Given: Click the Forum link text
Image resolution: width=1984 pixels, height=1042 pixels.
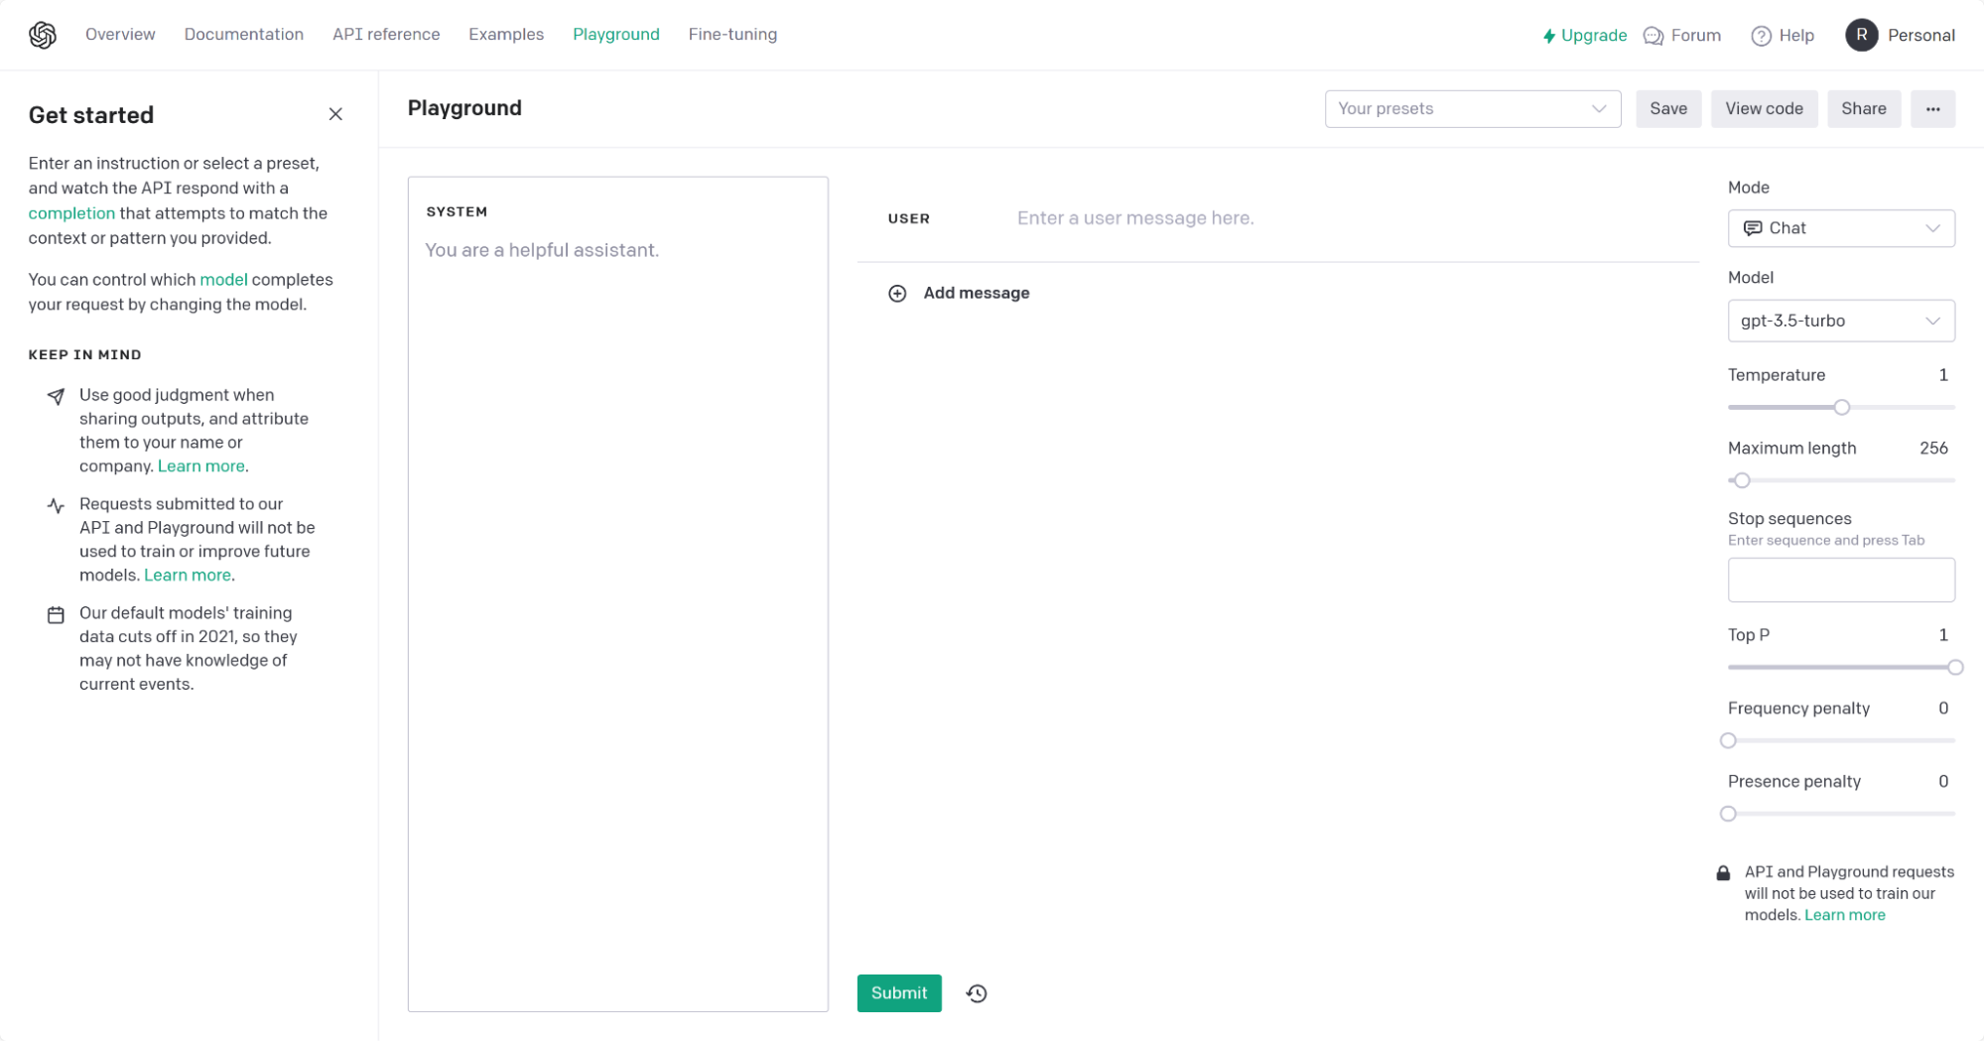Looking at the screenshot, I should click(x=1695, y=36).
